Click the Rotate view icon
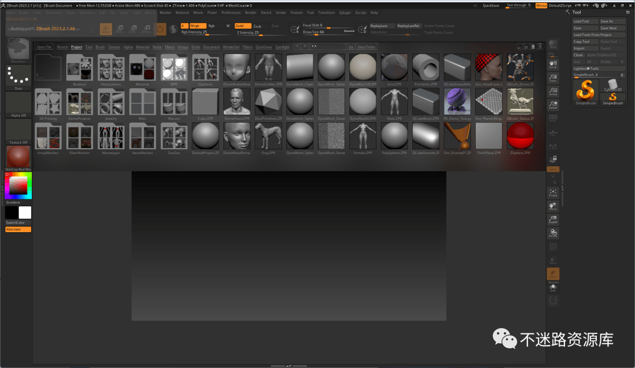Screen dimensions: 635x368 (x=553, y=233)
